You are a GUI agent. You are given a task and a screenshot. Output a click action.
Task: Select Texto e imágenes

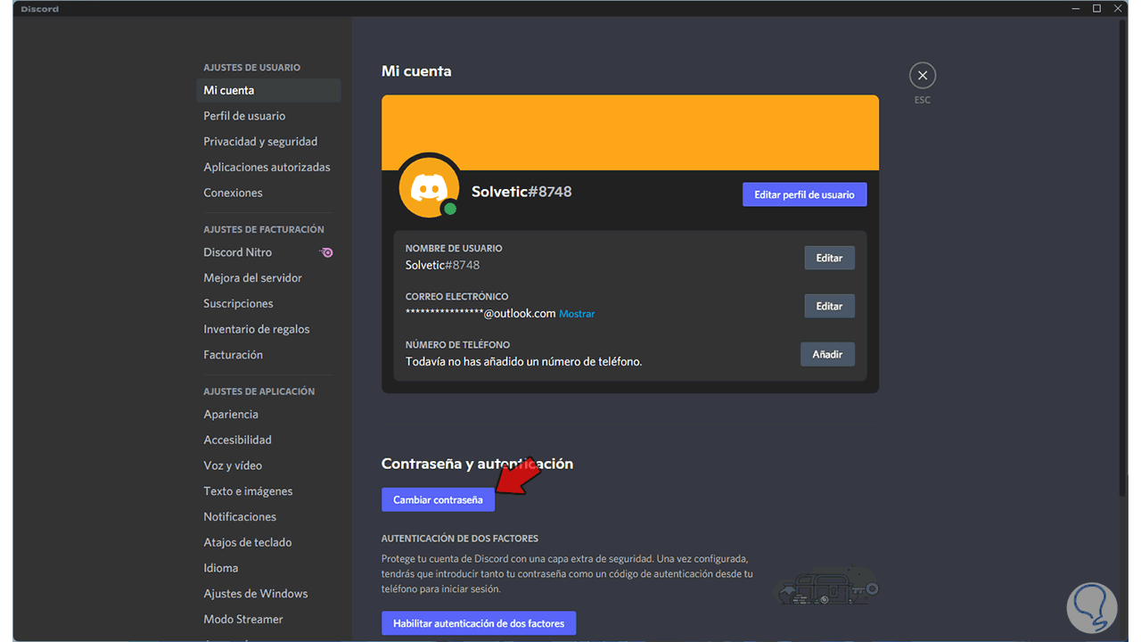pos(268,491)
